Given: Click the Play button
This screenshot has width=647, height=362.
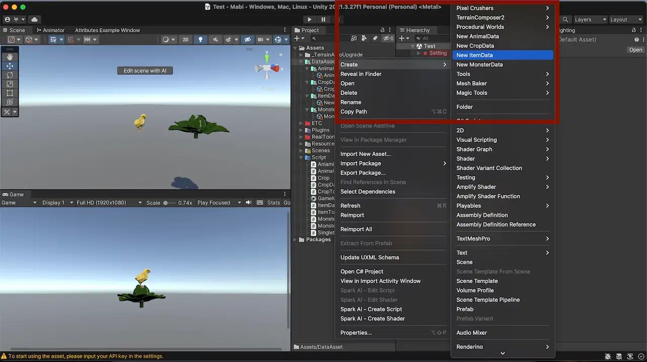Looking at the screenshot, I should pyautogui.click(x=309, y=19).
